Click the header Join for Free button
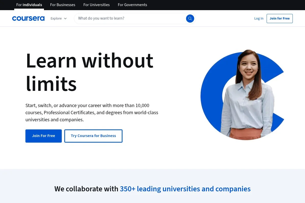The height and width of the screenshot is (203, 305). pyautogui.click(x=280, y=18)
